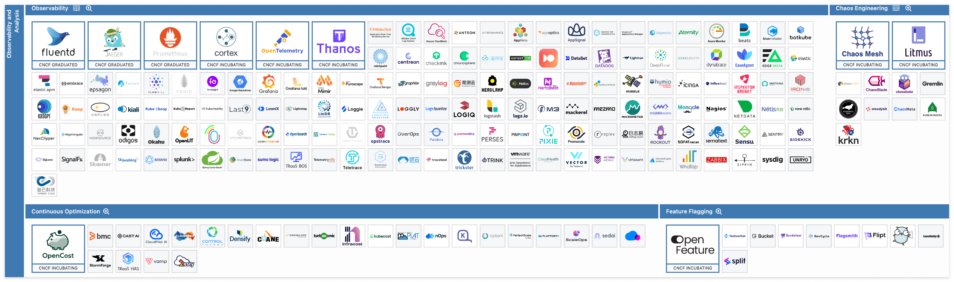This screenshot has height=282, width=954.
Task: Open the Litmus project card
Action: (x=918, y=45)
